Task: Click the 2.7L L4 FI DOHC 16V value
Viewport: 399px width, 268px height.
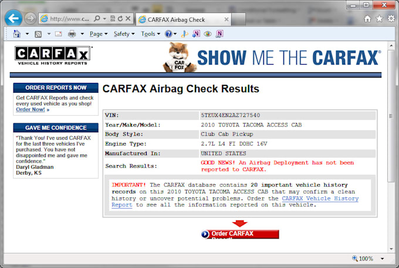Action: click(234, 144)
